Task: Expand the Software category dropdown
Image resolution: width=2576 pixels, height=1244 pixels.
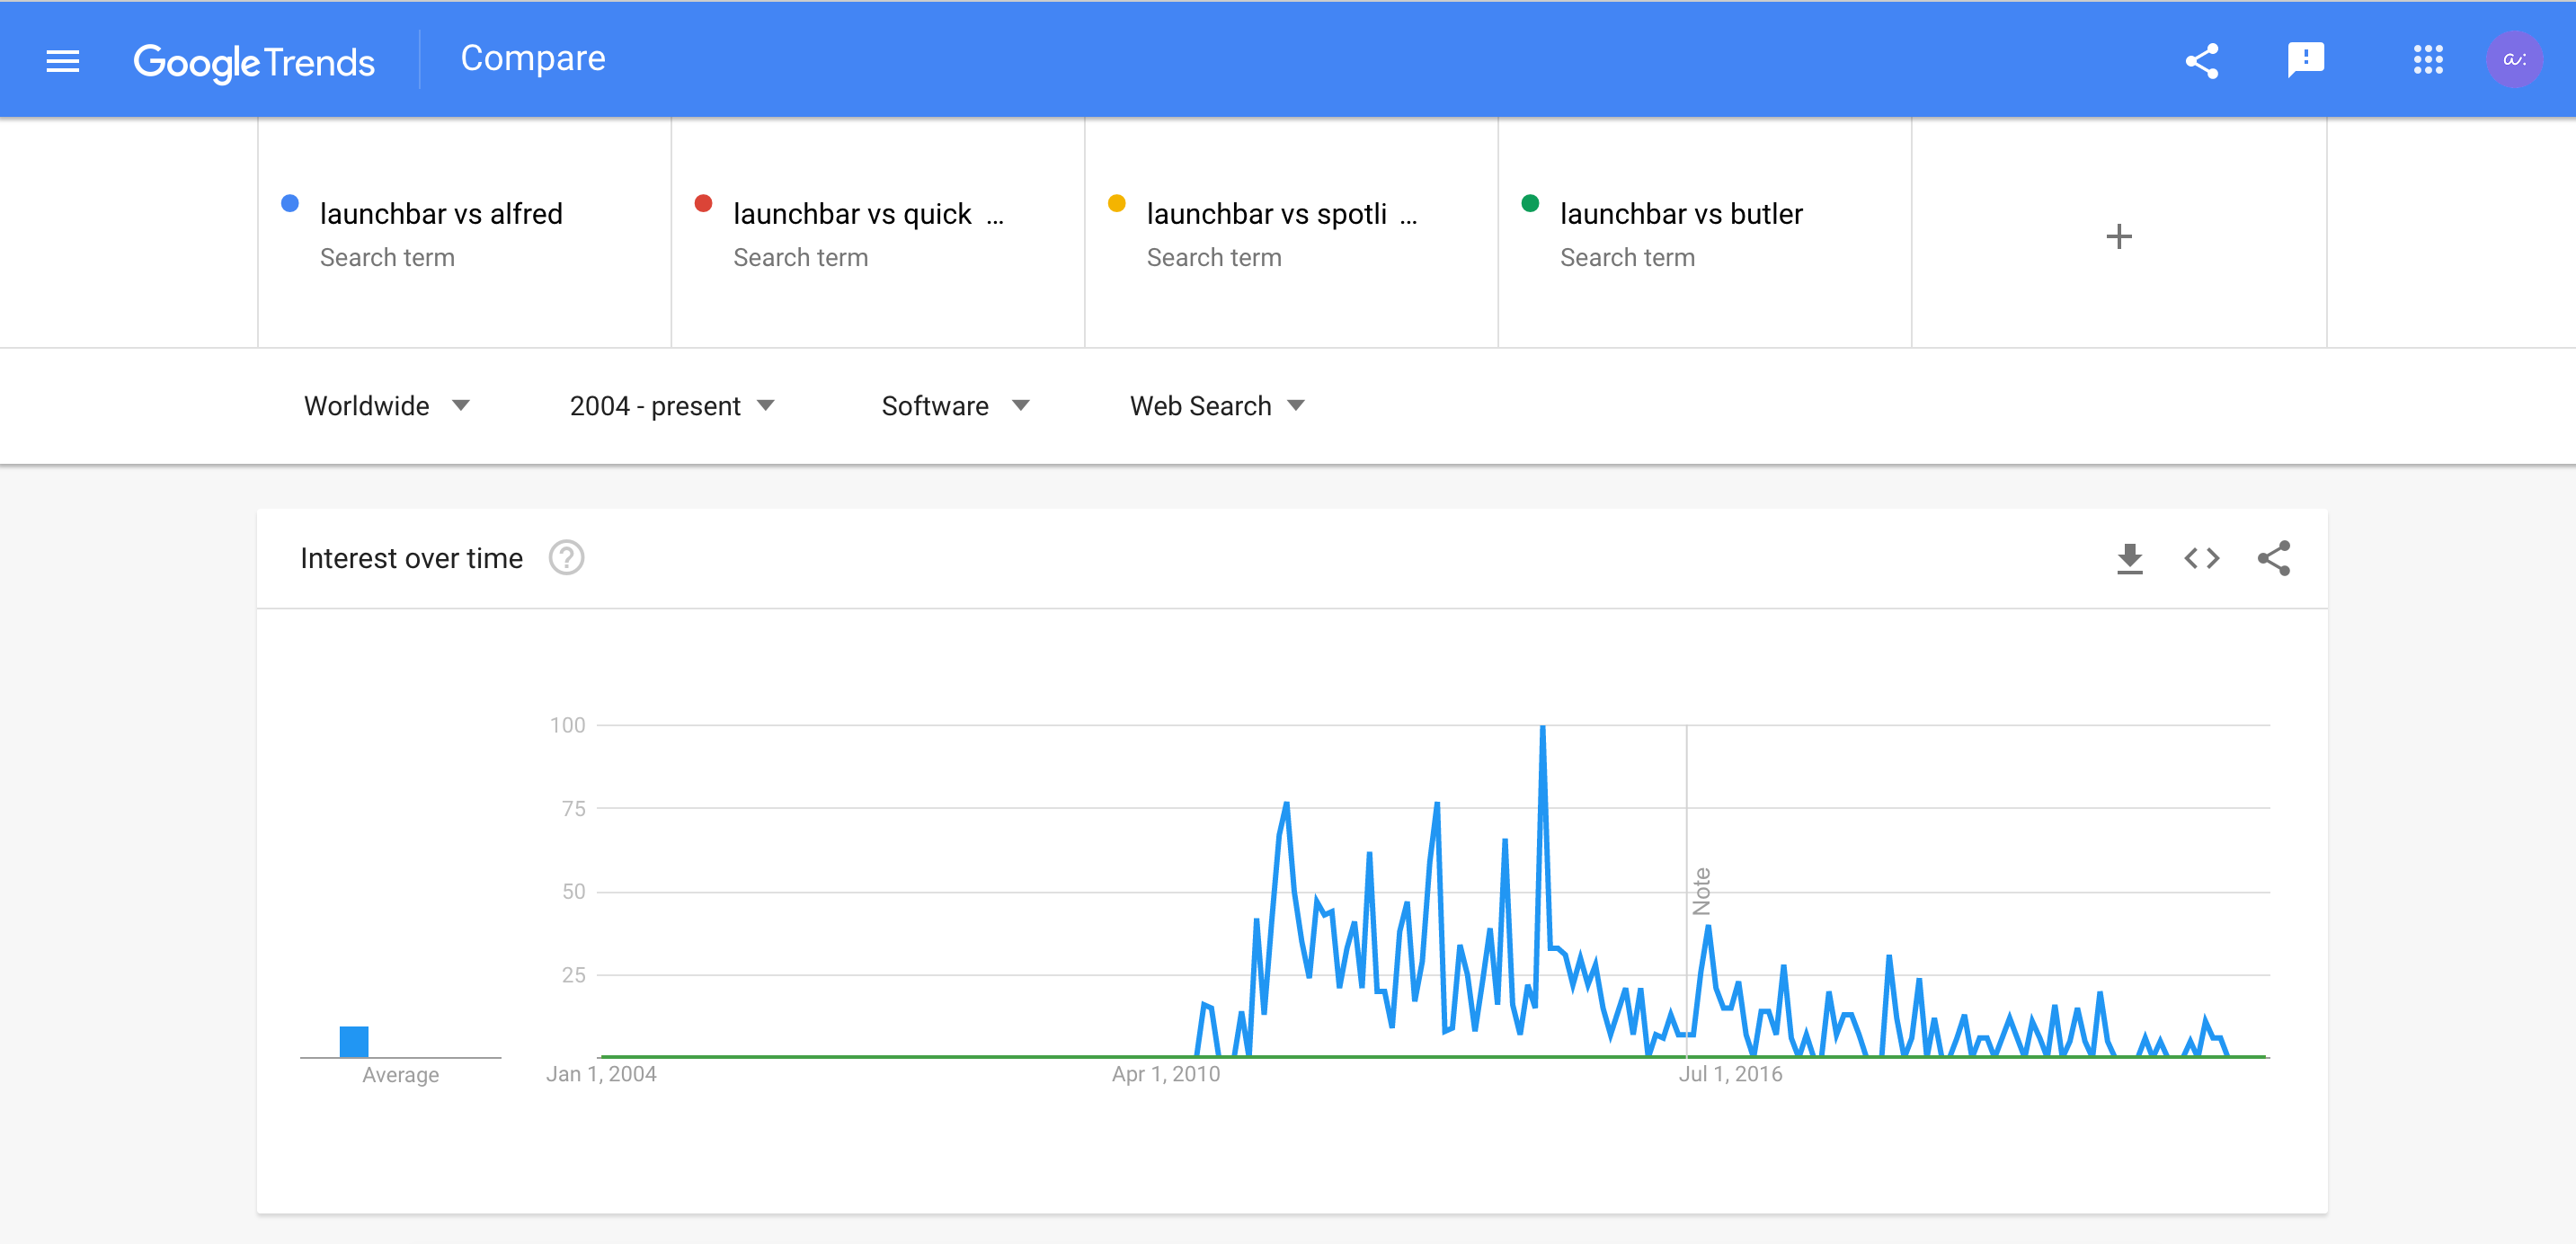Action: (x=955, y=406)
